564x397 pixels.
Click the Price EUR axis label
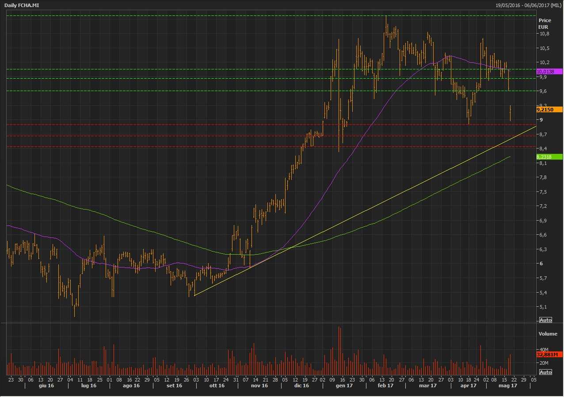point(545,23)
